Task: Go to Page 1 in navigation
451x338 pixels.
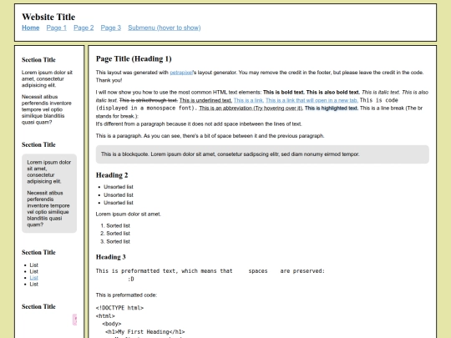Action: [x=57, y=28]
